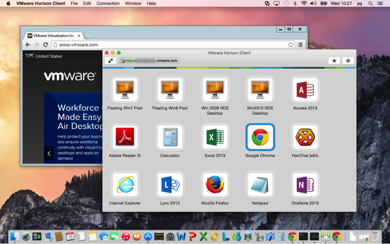
Task: Open Launchpad from the Dock
Action: [x=26, y=236]
